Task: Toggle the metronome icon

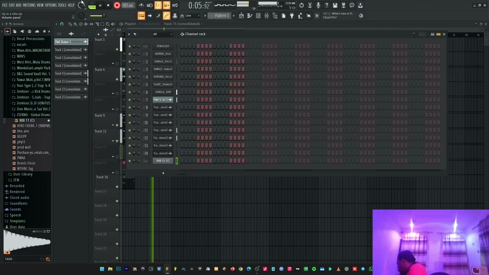Action: pos(141,5)
